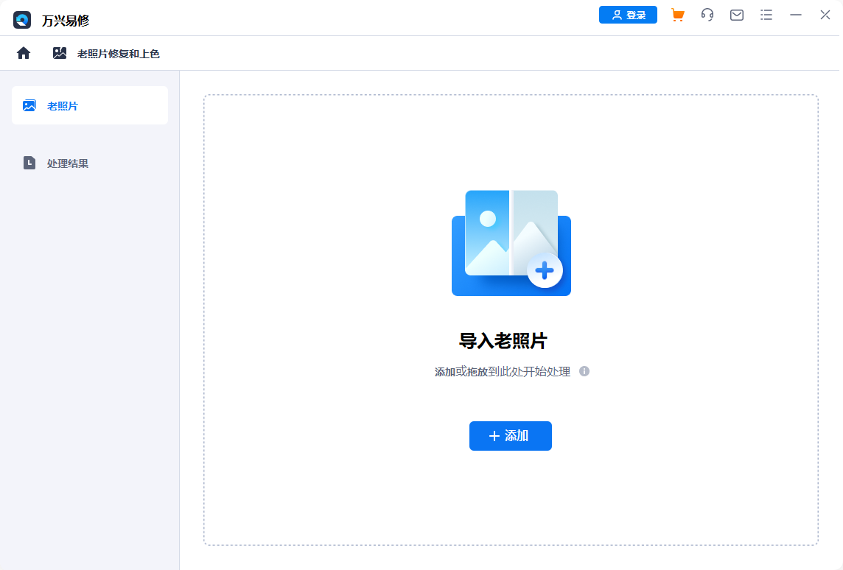Open the shopping cart store icon
The height and width of the screenshot is (570, 843).
click(x=677, y=15)
